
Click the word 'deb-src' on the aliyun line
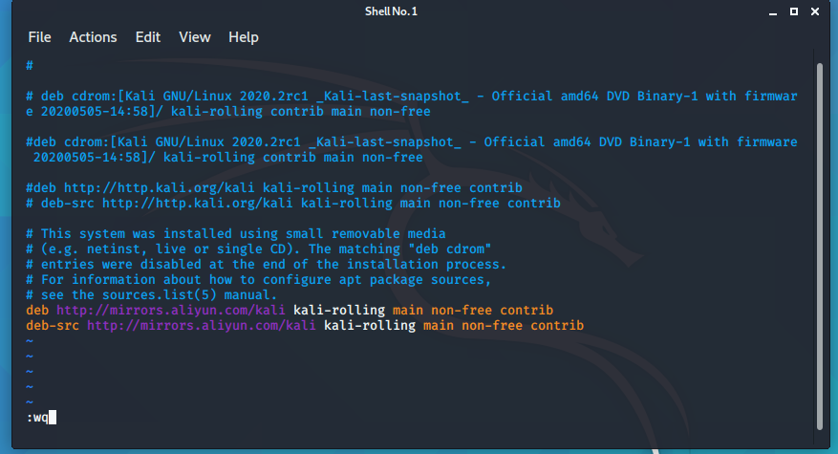point(53,325)
